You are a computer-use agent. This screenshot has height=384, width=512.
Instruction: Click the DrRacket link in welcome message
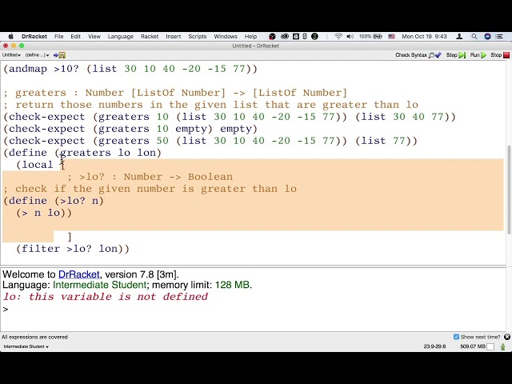tap(79, 274)
